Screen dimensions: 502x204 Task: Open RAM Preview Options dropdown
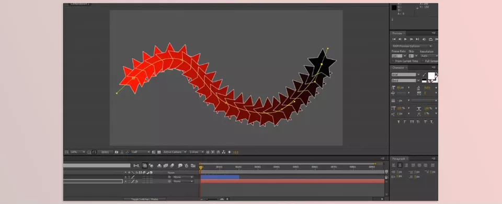coord(413,46)
